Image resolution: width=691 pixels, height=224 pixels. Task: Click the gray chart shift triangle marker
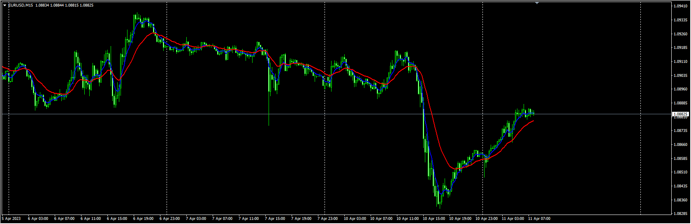pyautogui.click(x=537, y=3)
